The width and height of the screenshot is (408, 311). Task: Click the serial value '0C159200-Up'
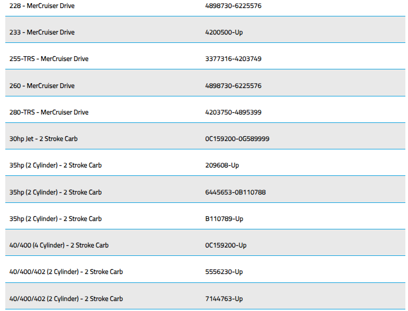(226, 245)
